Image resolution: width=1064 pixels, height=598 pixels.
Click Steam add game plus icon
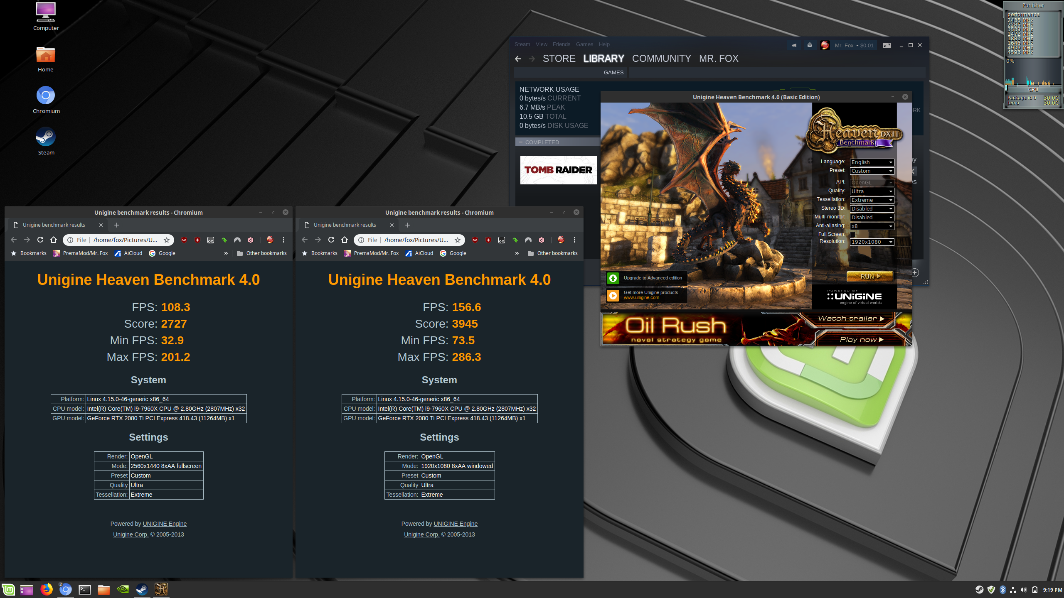pos(915,273)
